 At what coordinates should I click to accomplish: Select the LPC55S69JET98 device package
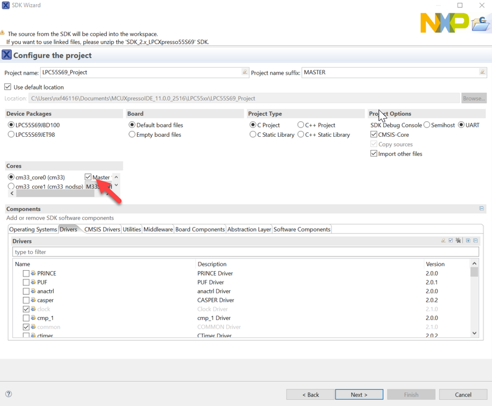[11, 134]
